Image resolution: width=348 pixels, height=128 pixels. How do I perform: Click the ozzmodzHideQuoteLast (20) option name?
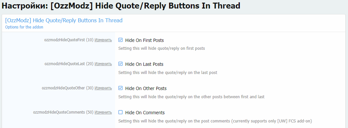(69, 64)
